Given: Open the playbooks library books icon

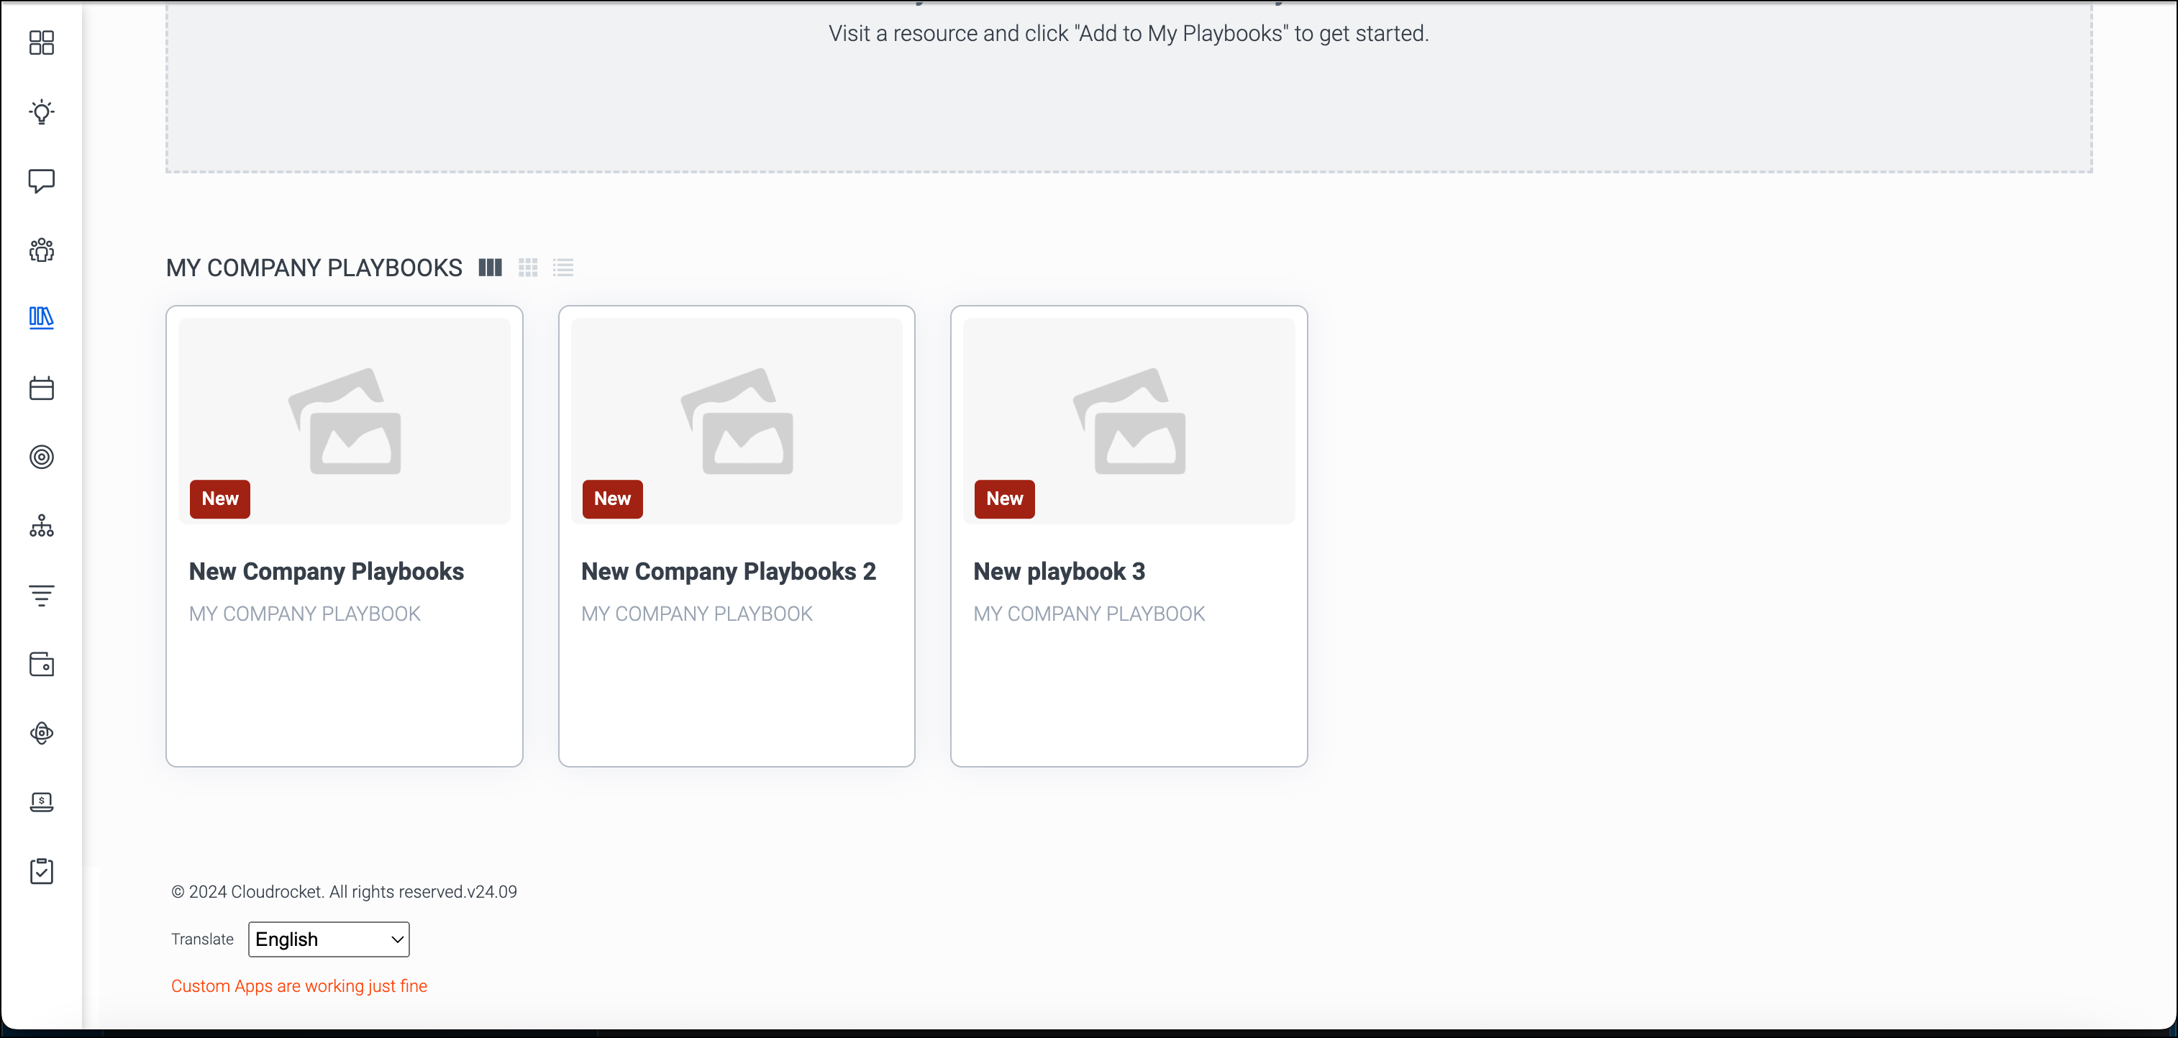Looking at the screenshot, I should click(x=42, y=319).
